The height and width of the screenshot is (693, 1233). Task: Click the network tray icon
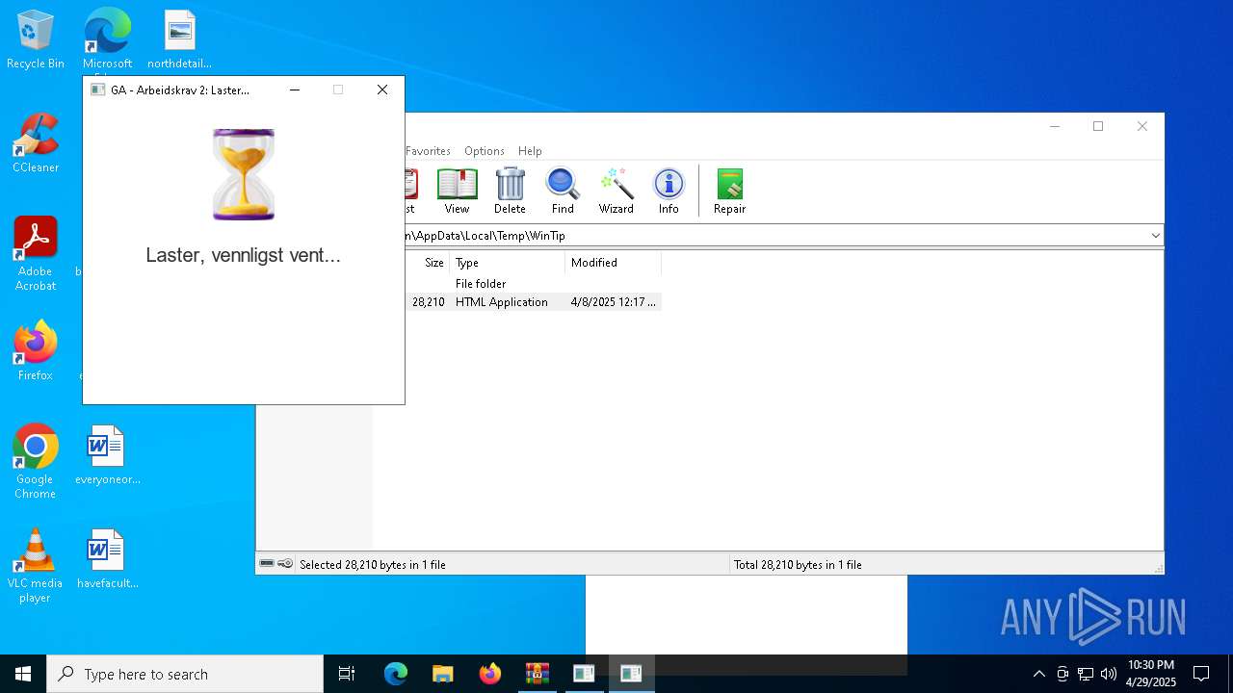[1086, 674]
